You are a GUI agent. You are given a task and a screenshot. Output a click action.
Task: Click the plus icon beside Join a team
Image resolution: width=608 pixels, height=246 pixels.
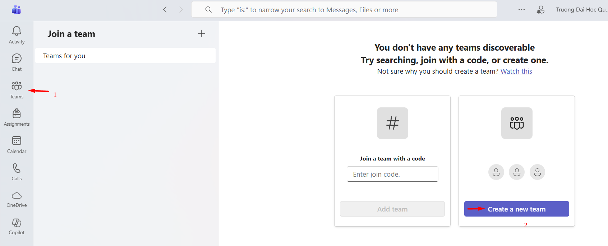click(201, 33)
